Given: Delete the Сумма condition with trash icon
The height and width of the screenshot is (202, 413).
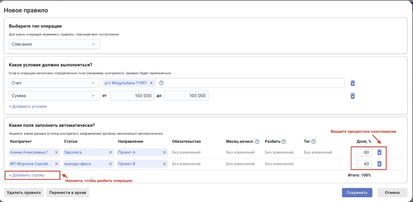Looking at the screenshot, I should (353, 96).
